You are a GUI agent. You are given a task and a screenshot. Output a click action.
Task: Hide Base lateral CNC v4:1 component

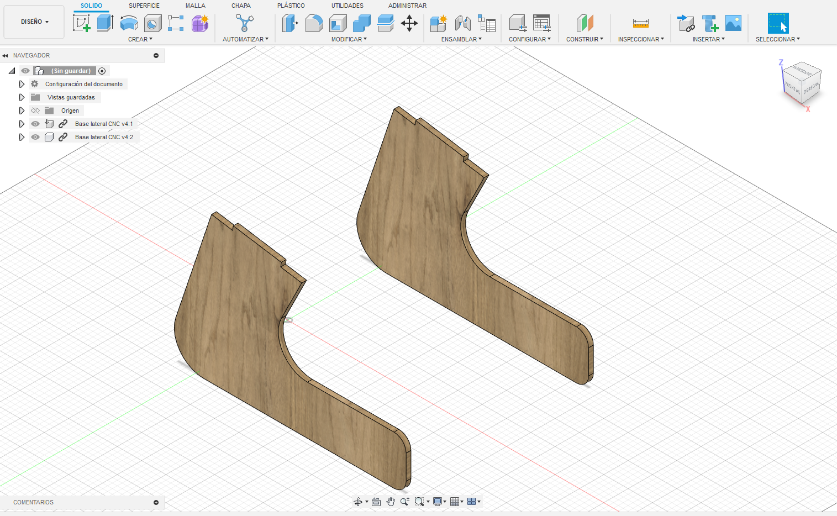click(x=35, y=124)
